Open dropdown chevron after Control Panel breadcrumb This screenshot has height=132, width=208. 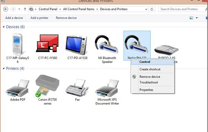pyautogui.click(x=60, y=9)
